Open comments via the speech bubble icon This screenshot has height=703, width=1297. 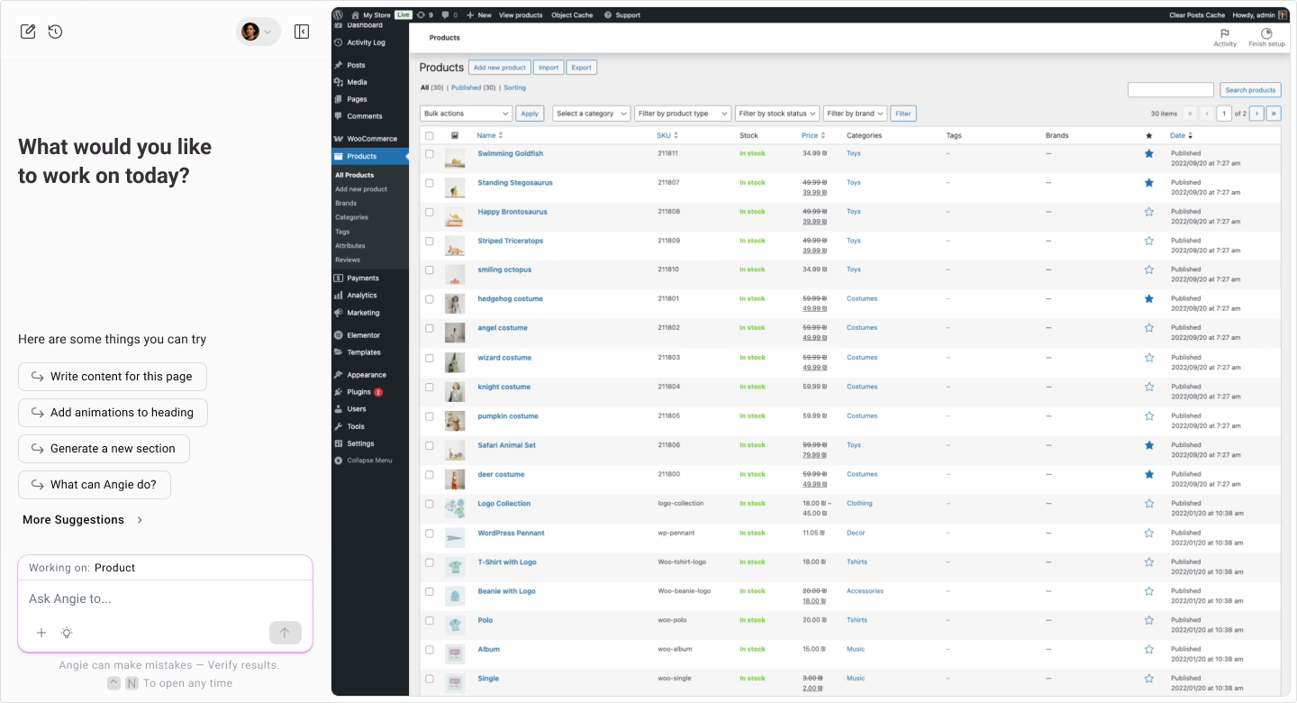click(x=443, y=14)
